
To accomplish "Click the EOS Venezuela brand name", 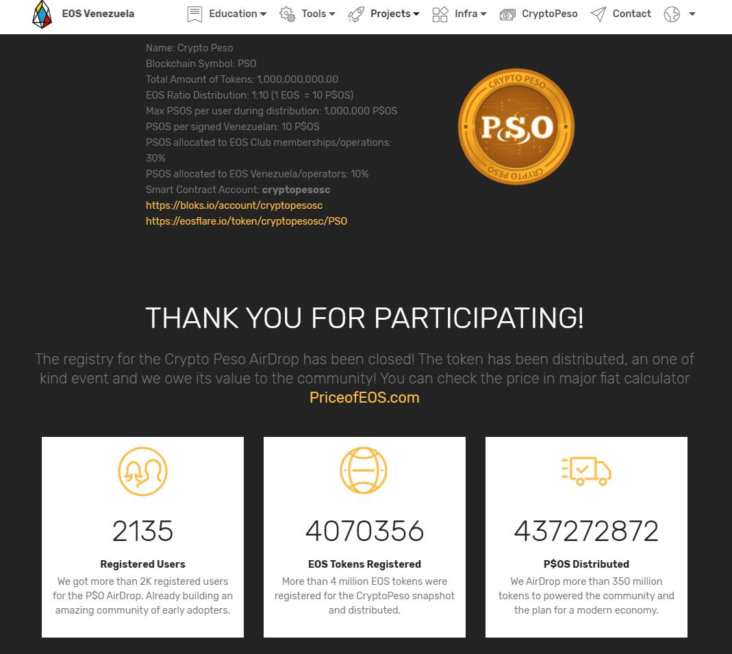I will 98,14.
